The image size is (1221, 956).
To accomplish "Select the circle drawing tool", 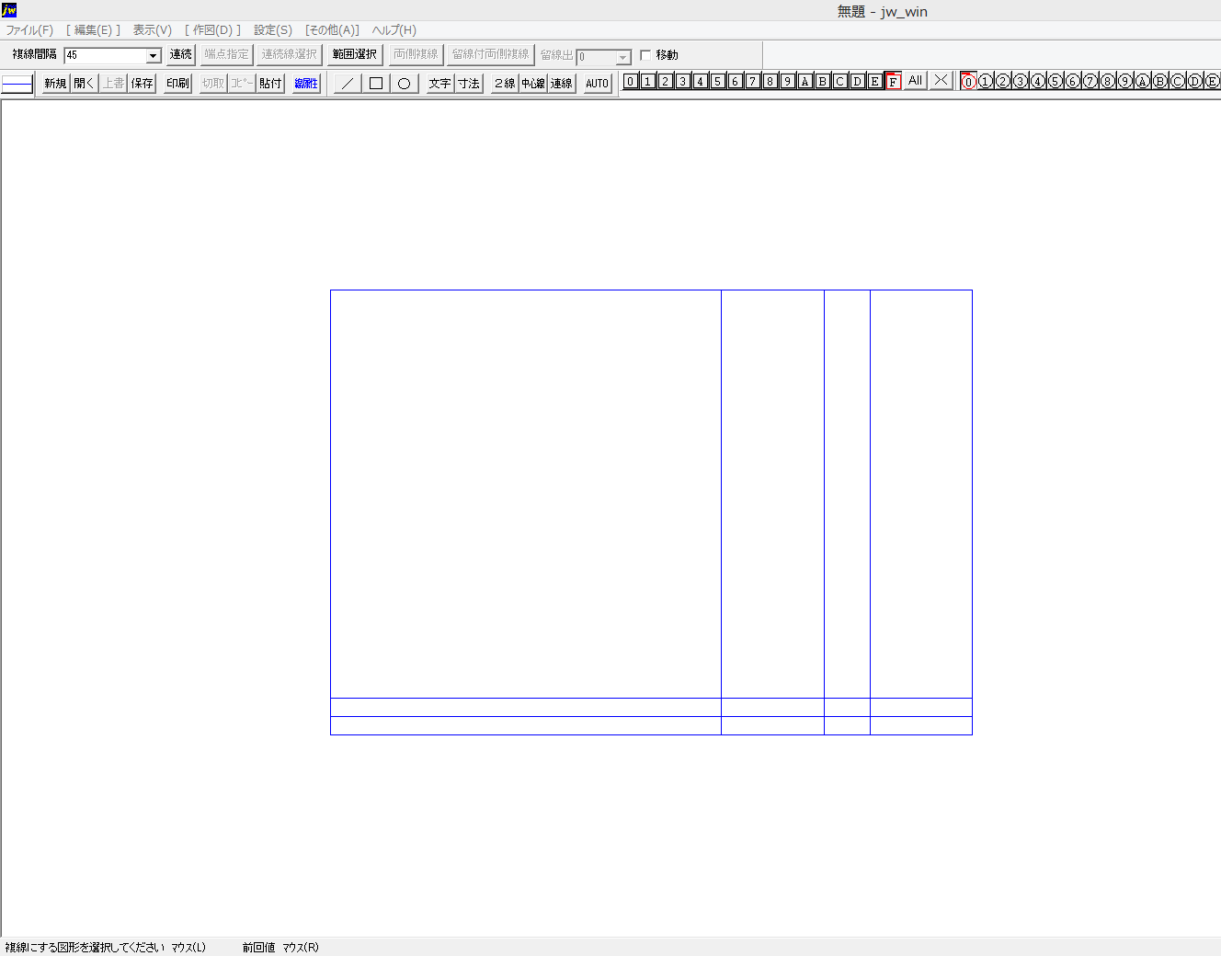I will [404, 84].
